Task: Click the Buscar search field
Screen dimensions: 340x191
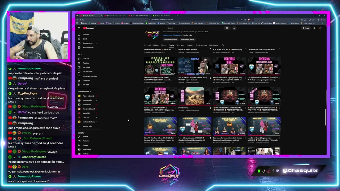Action: [x=195, y=28]
